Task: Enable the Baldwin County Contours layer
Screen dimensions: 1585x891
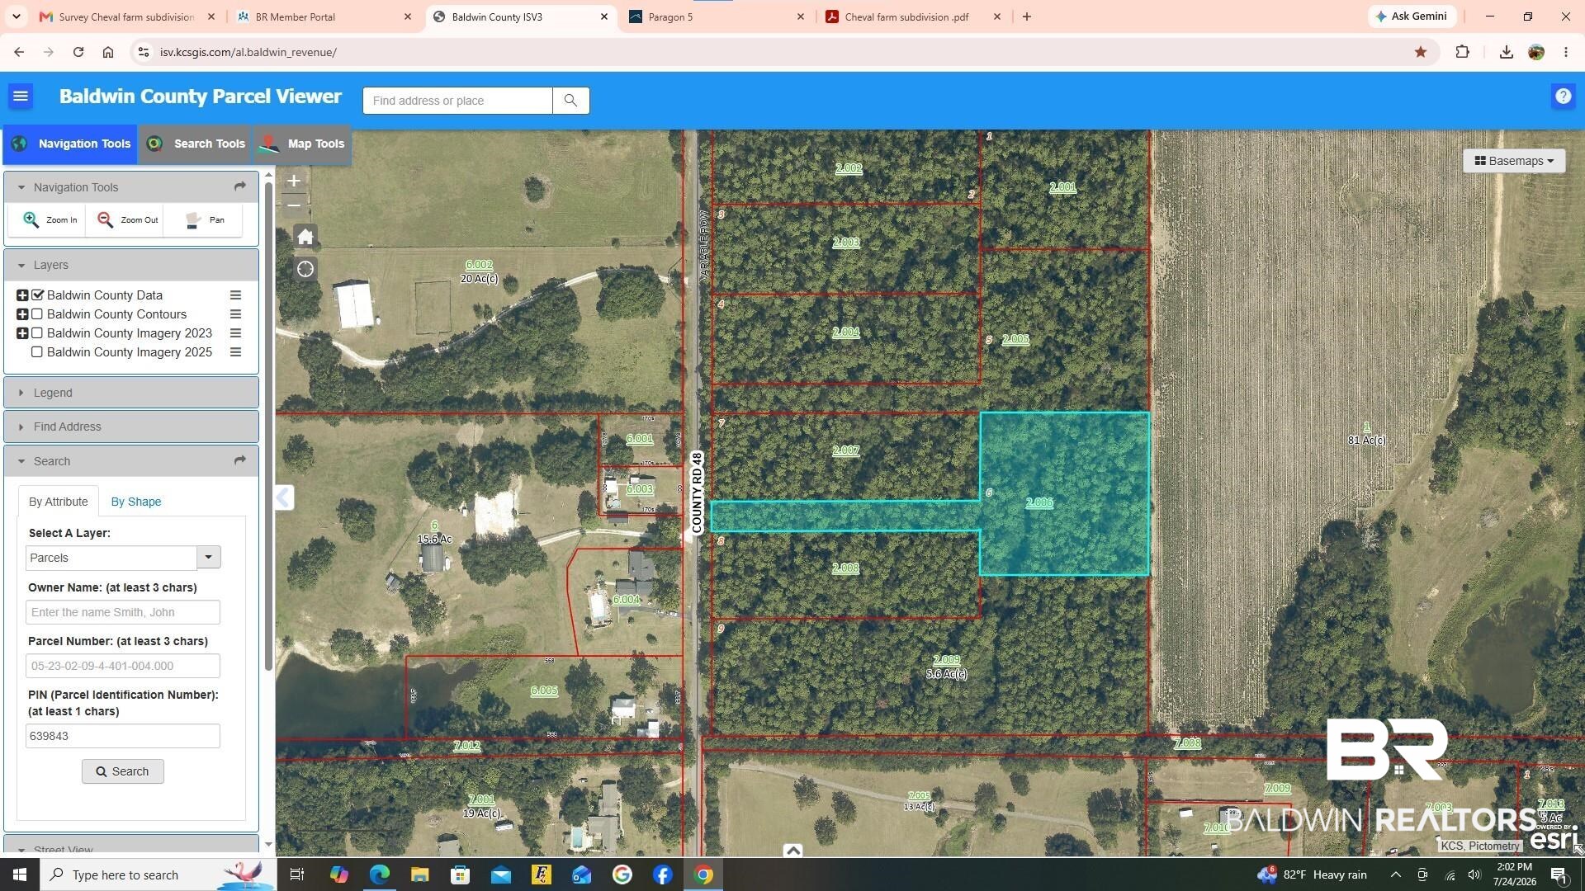Action: click(37, 314)
